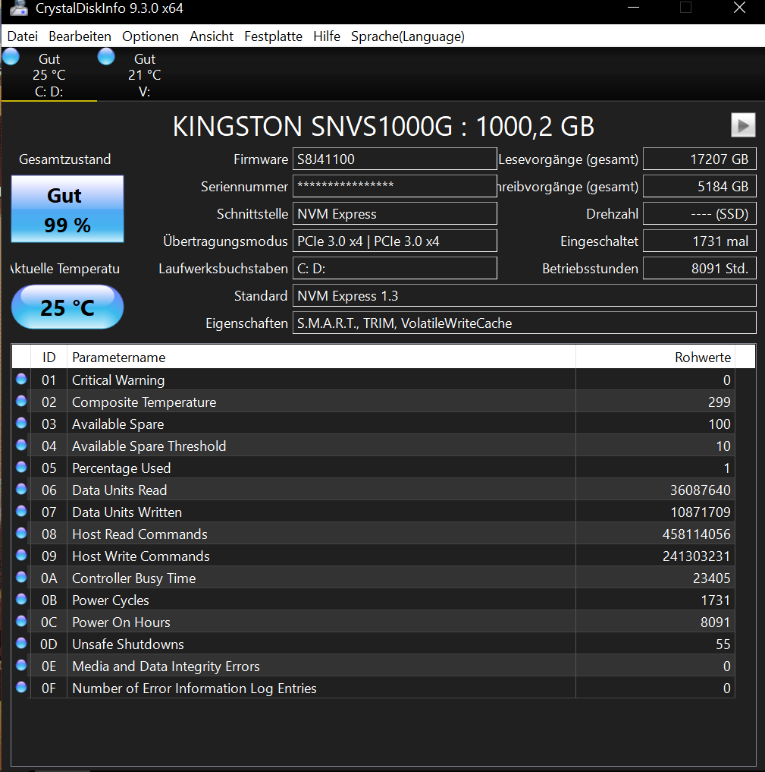Viewport: 765px width, 772px height.
Task: Select the Controller Busy Time parameter name
Action: pos(133,578)
